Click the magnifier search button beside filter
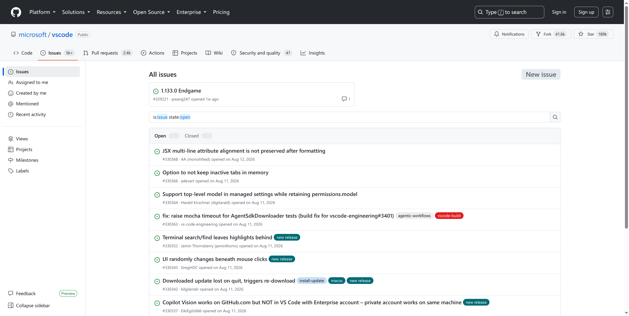Viewport: 629px width, 316px height. coord(555,117)
